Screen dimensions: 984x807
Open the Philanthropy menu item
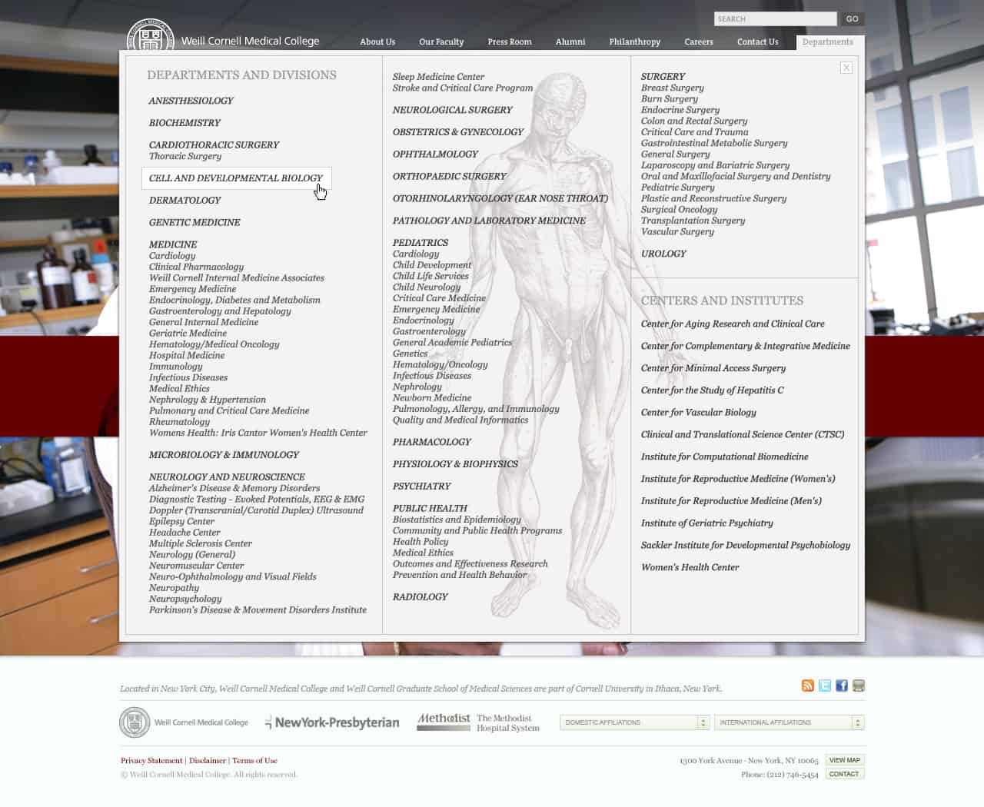click(635, 42)
